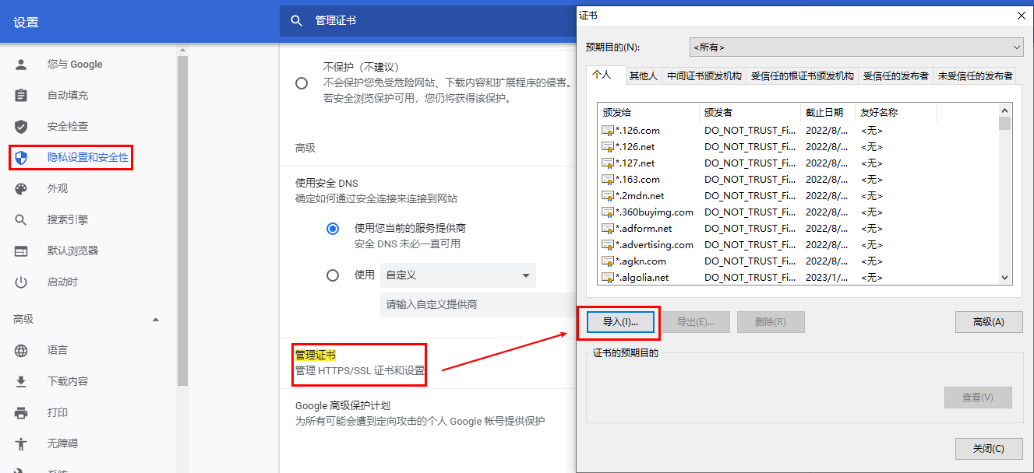The height and width of the screenshot is (473, 1034).
Task: Click certificate icon of *.360buyimg.com row
Action: 608,212
